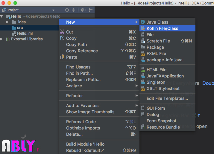Expand Add to Favorites submenu arrow
This screenshot has width=214, height=154.
click(x=136, y=105)
